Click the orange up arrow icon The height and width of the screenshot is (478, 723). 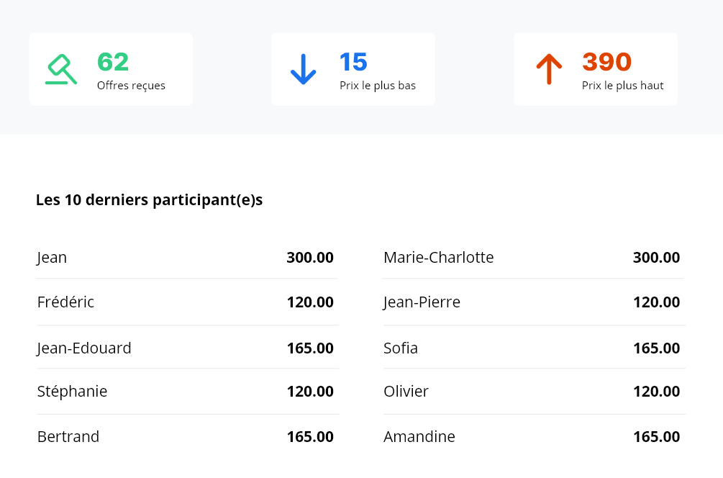[548, 69]
